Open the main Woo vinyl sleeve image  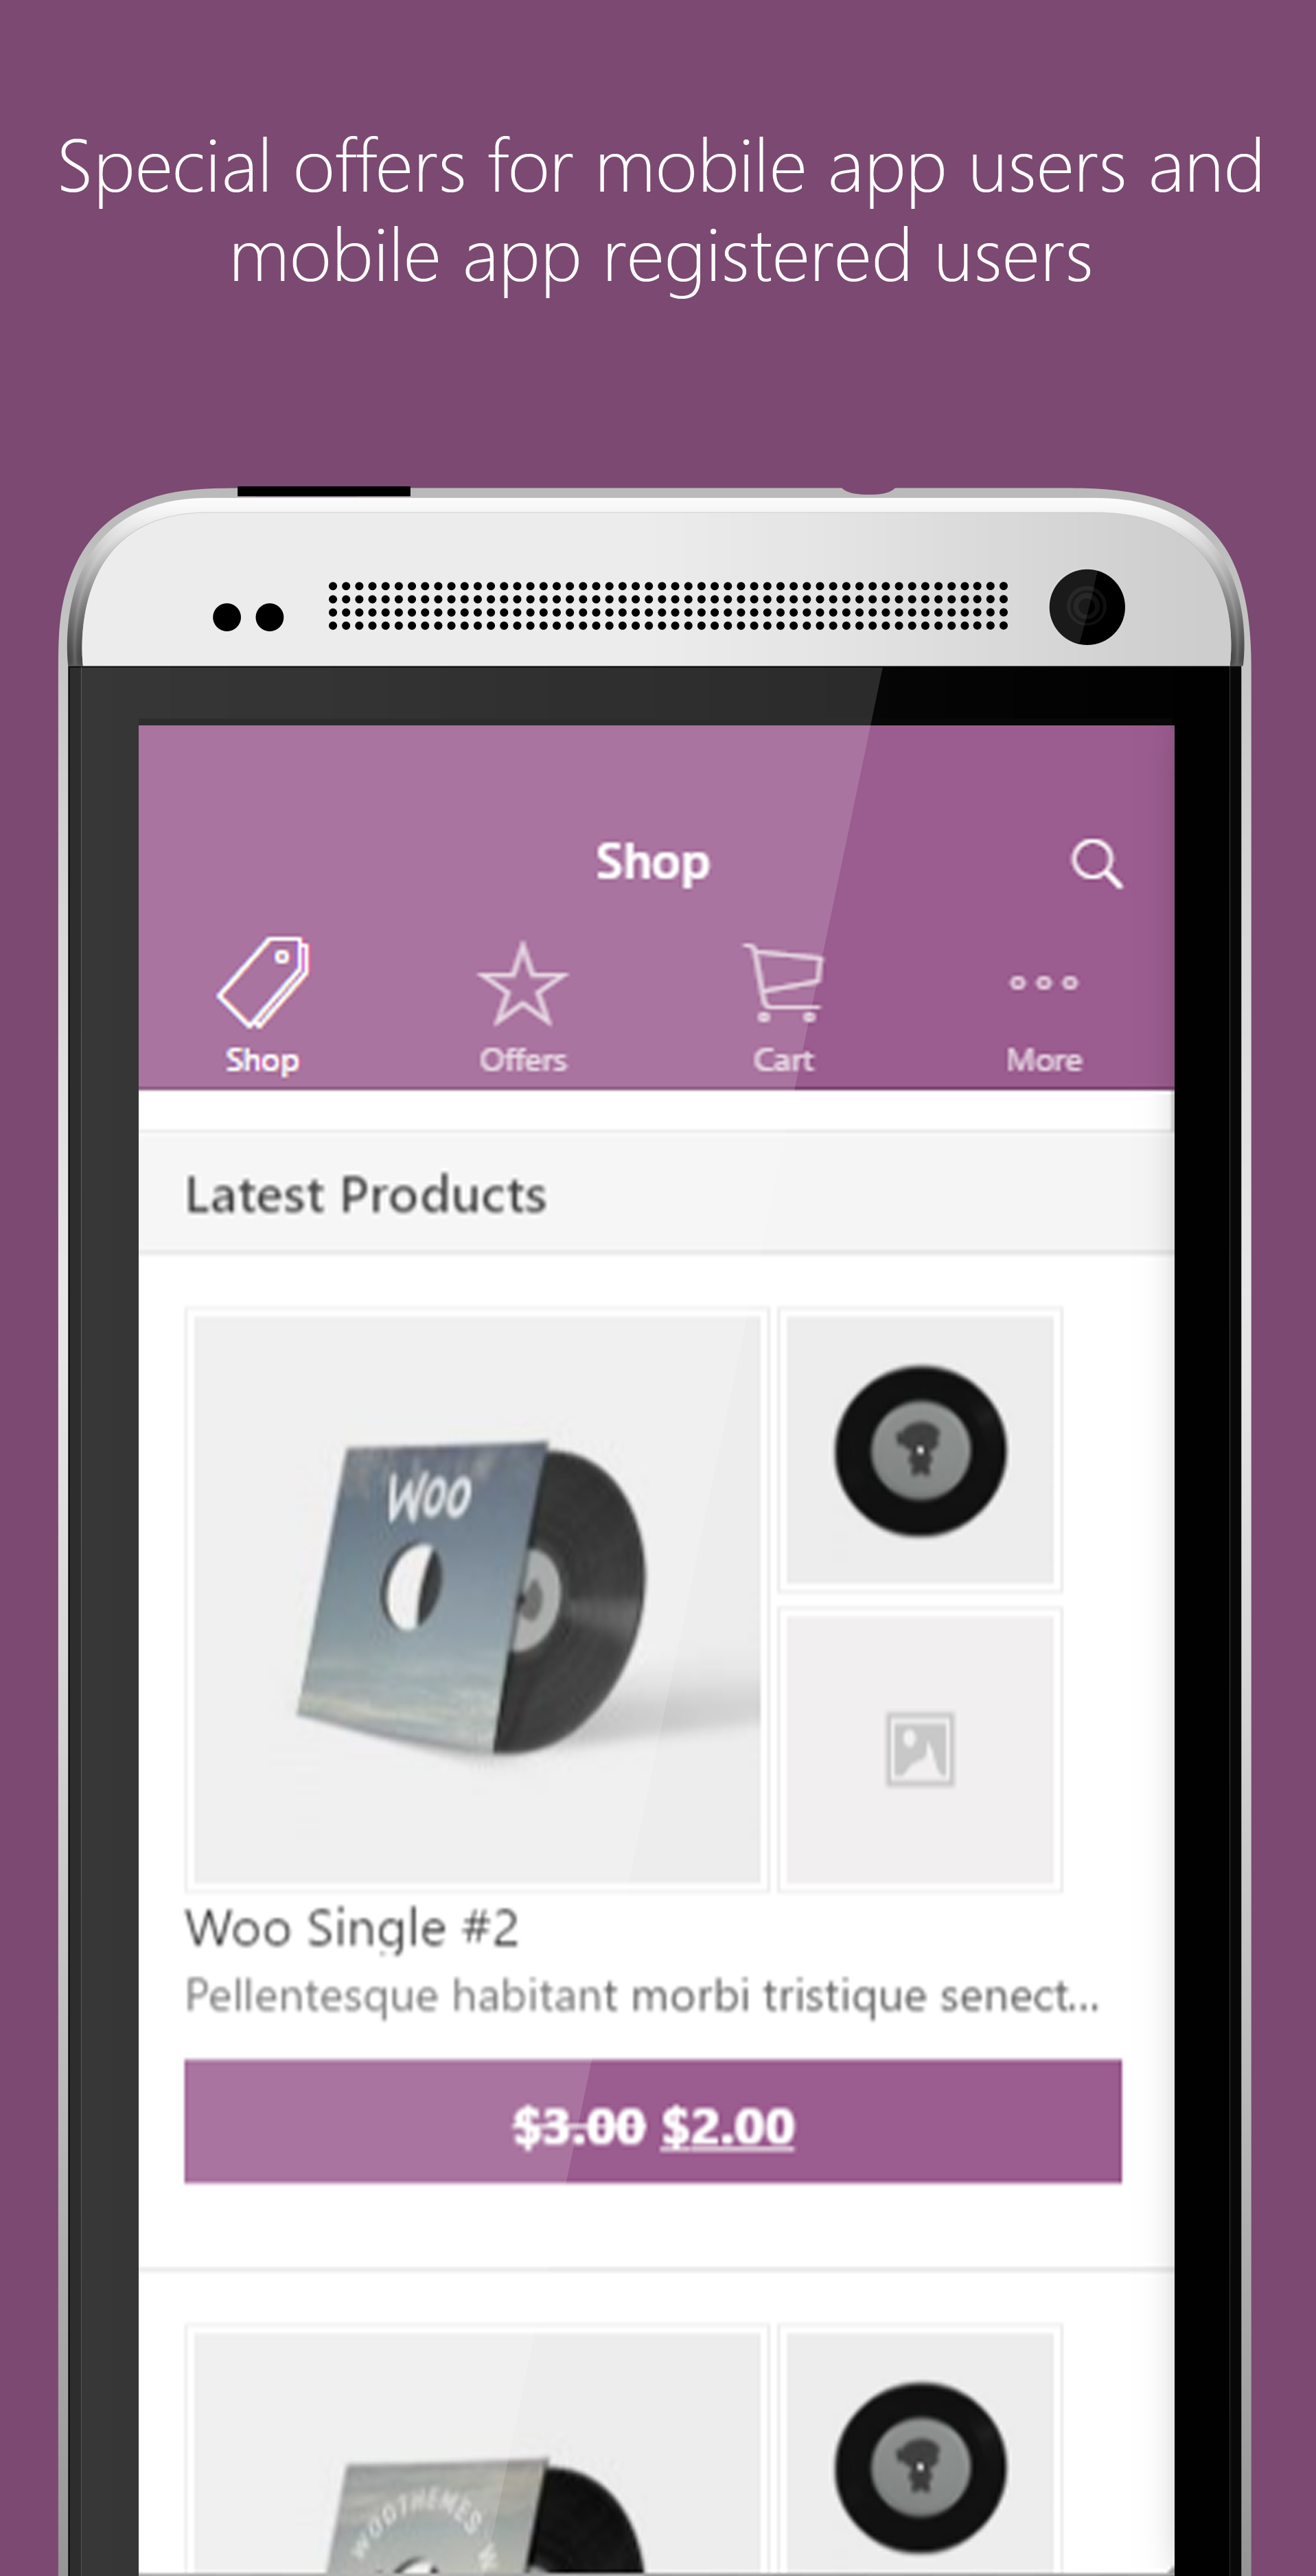tap(476, 1599)
